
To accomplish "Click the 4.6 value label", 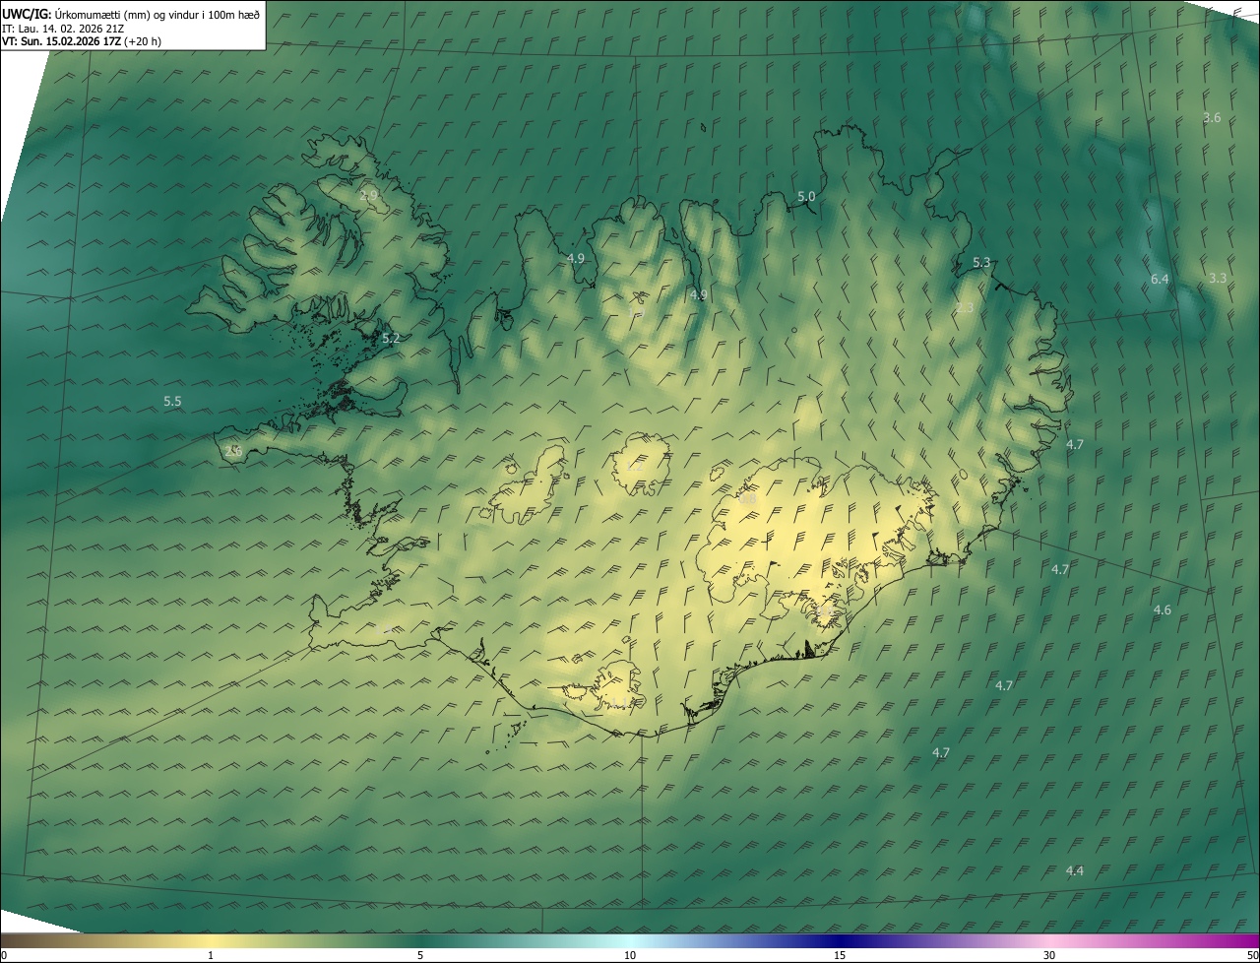I will click(1163, 610).
